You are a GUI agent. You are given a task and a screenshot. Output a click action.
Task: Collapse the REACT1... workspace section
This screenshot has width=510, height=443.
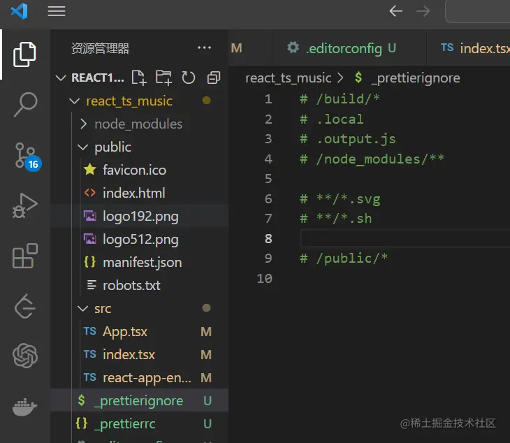coord(61,78)
